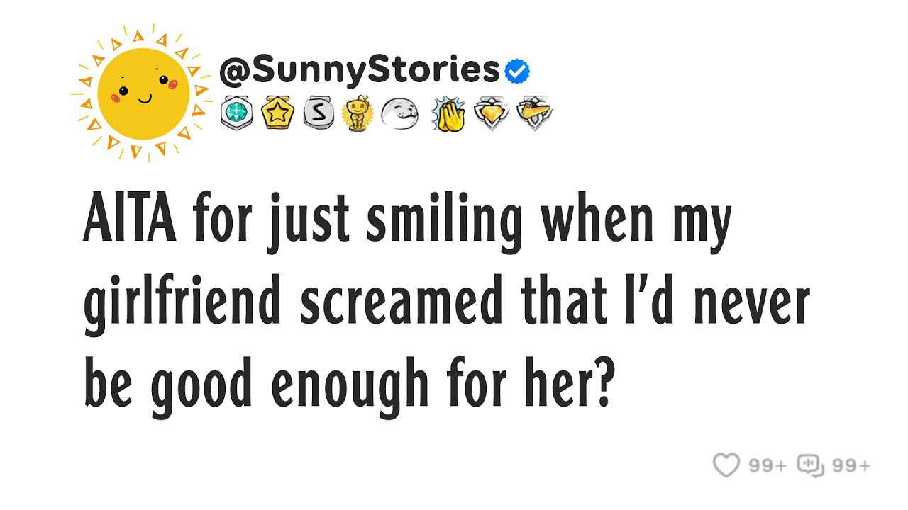
Task: Select the white seal award icon
Action: [x=399, y=113]
